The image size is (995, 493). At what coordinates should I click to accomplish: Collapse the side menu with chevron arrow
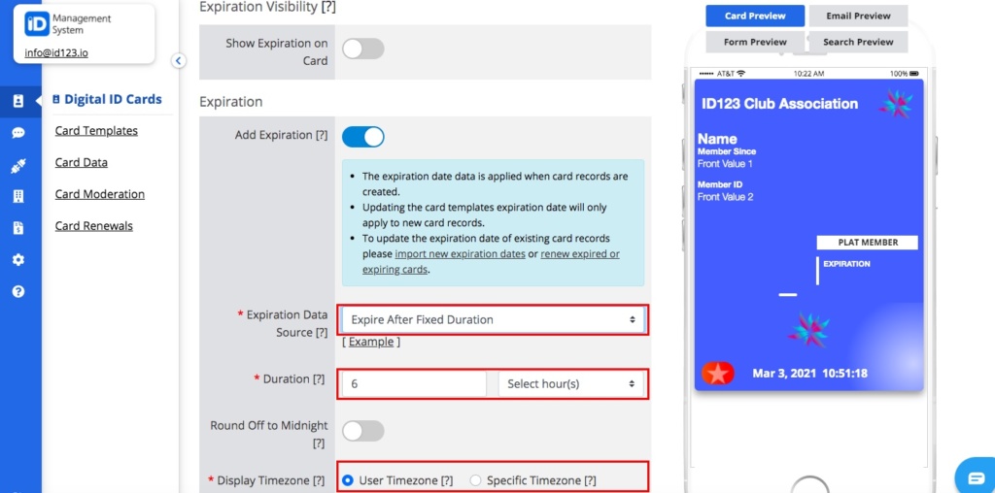179,61
